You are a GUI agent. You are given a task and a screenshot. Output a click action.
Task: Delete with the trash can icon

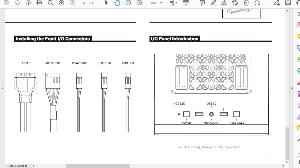tap(246, 3)
